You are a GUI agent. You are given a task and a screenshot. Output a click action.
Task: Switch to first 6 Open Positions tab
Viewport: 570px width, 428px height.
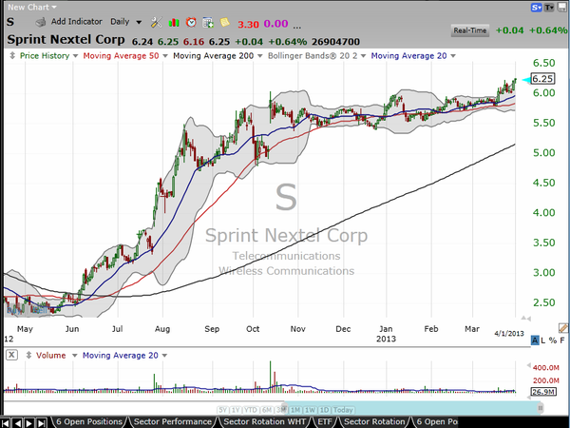[x=89, y=421]
